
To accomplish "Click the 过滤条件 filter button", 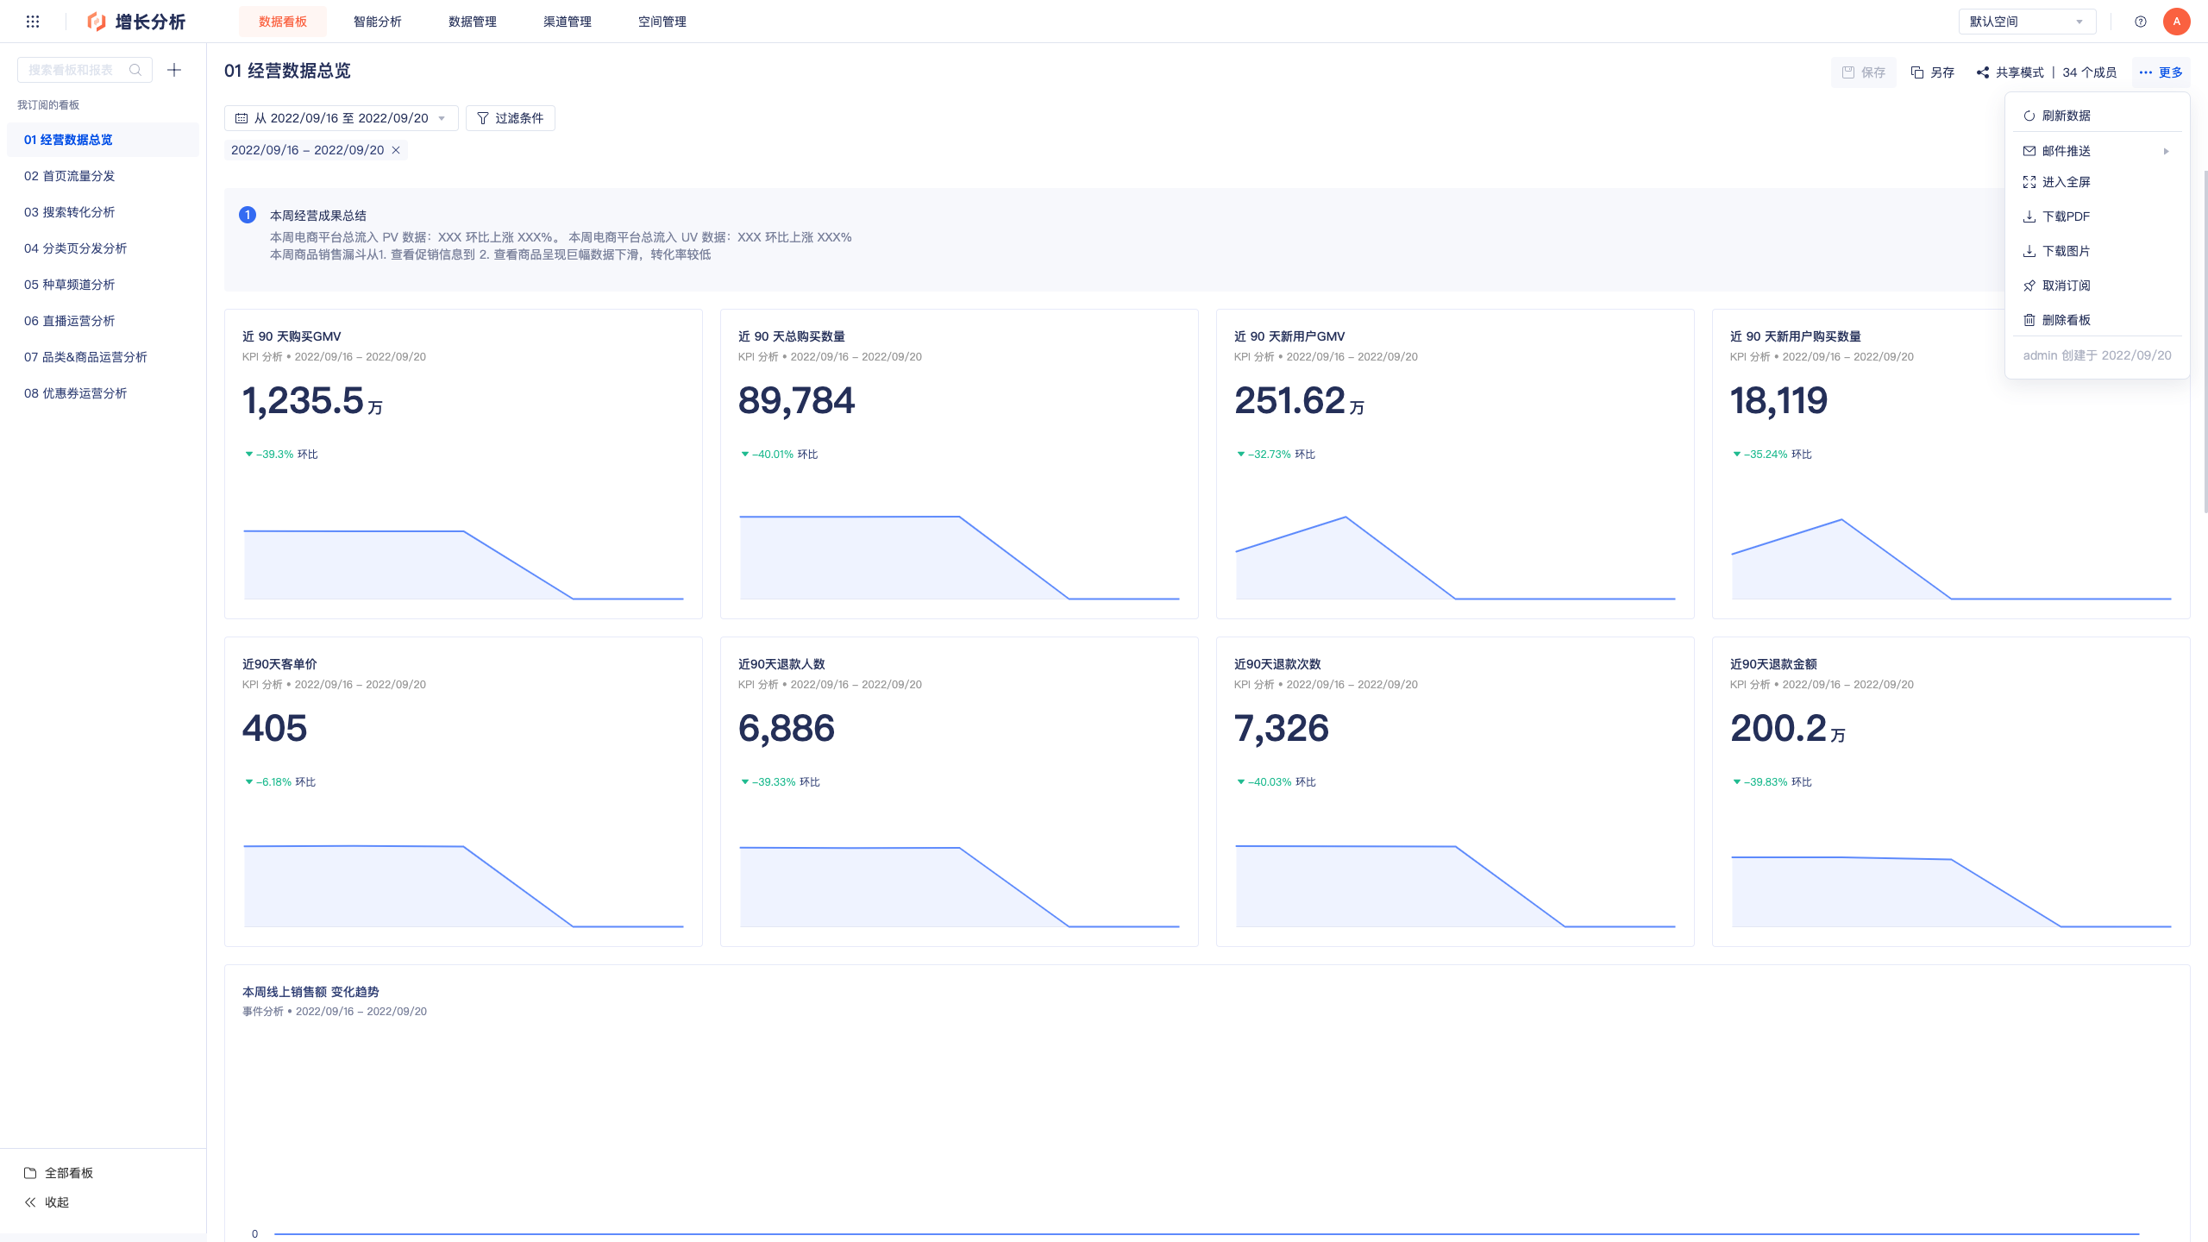I will [x=511, y=118].
